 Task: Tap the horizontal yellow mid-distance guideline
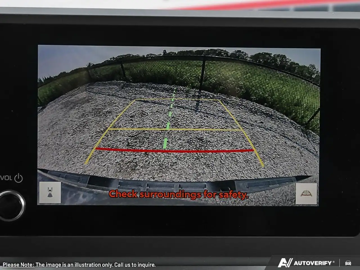175,129
